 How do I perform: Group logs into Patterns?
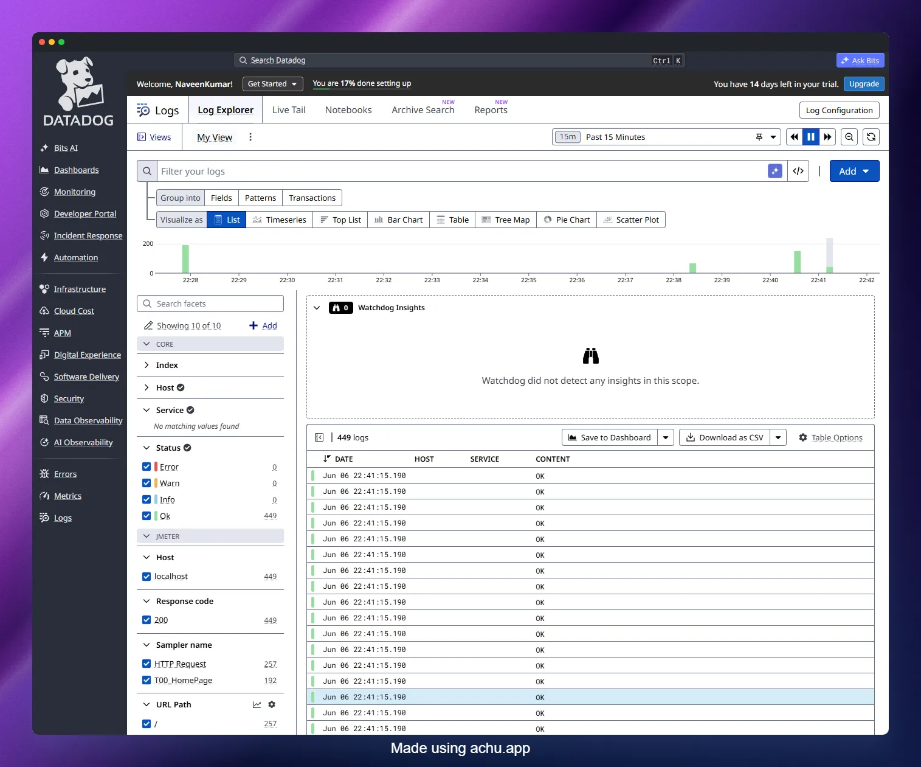(x=260, y=198)
